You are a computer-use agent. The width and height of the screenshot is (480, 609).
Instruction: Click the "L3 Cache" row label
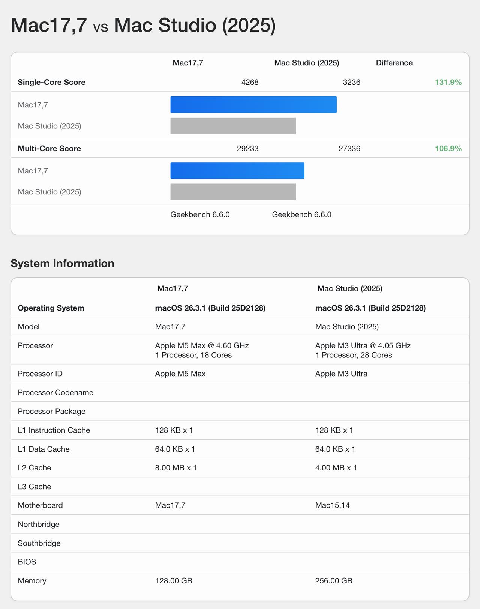coord(34,487)
